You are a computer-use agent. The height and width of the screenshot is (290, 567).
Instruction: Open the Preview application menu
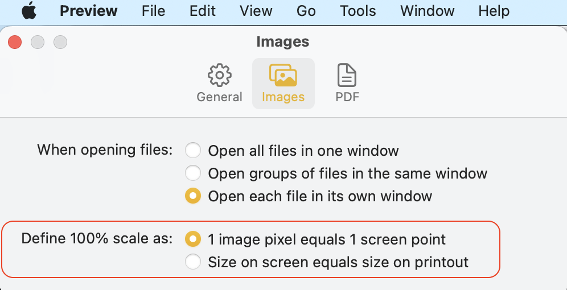(x=88, y=11)
